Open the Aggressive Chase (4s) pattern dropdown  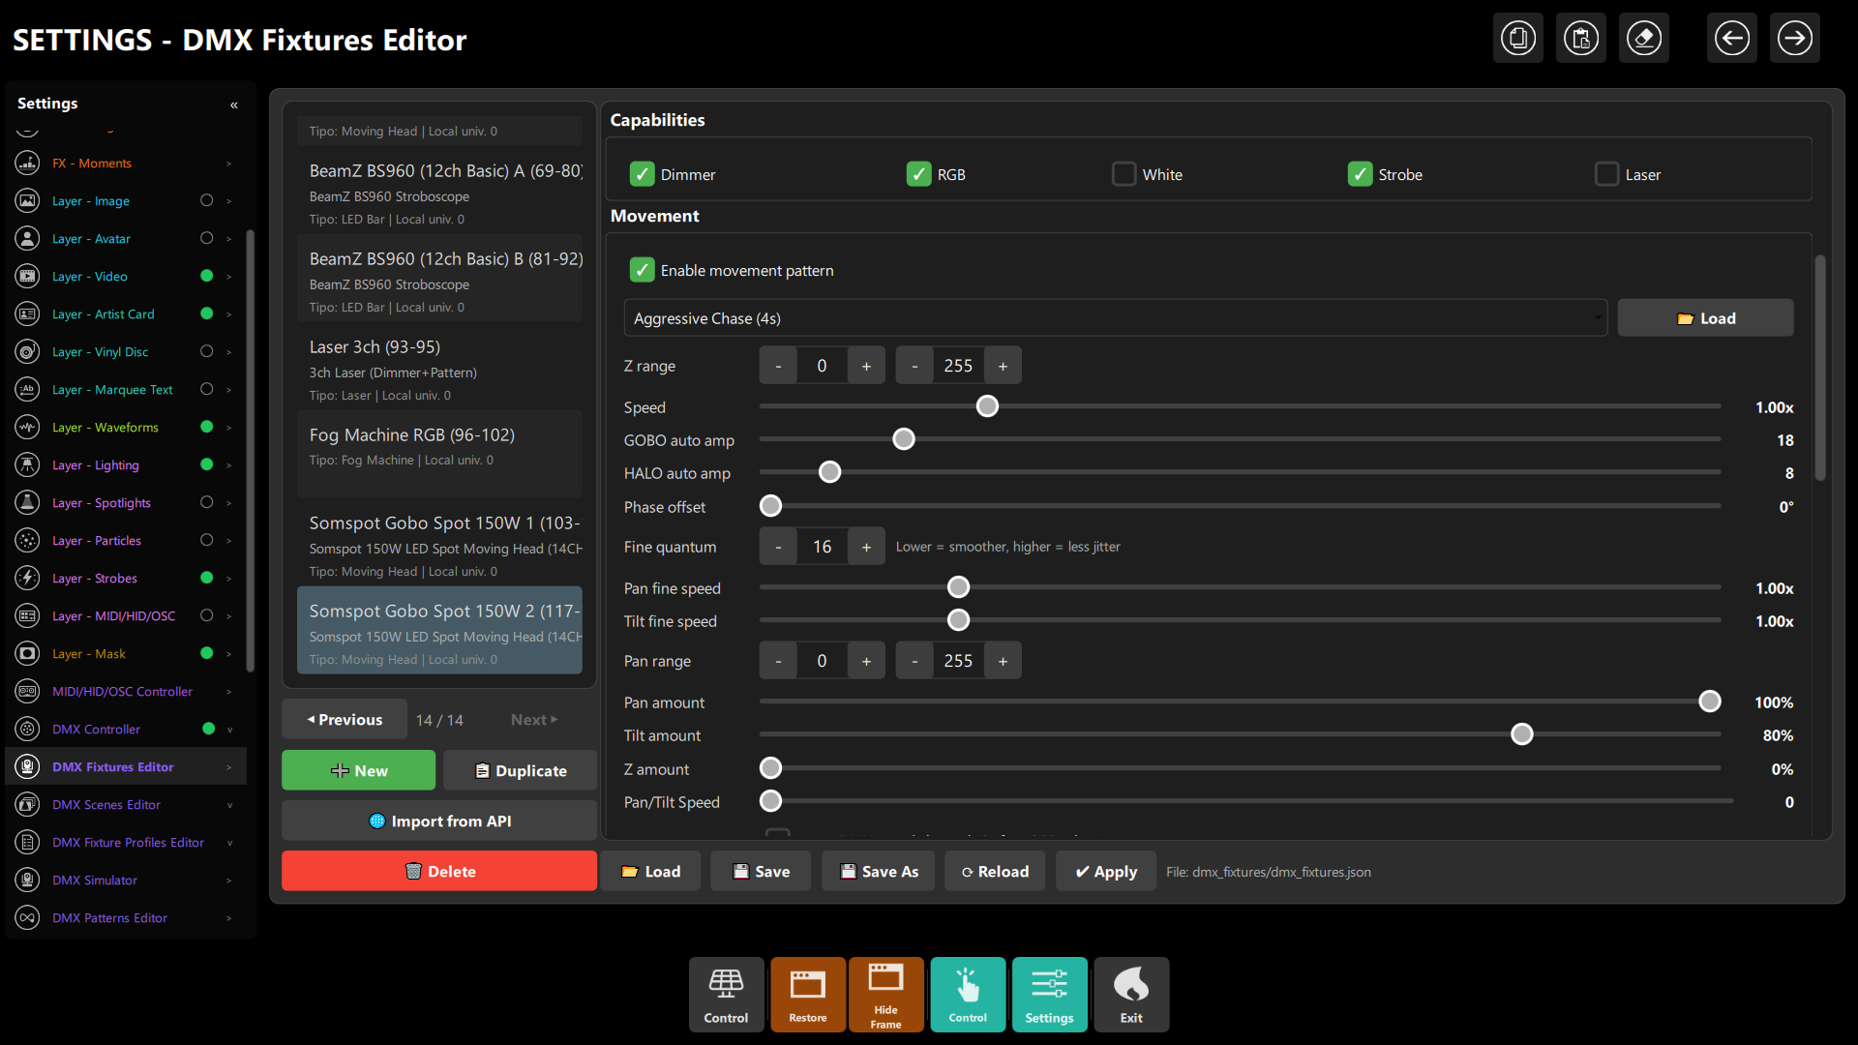1115,318
